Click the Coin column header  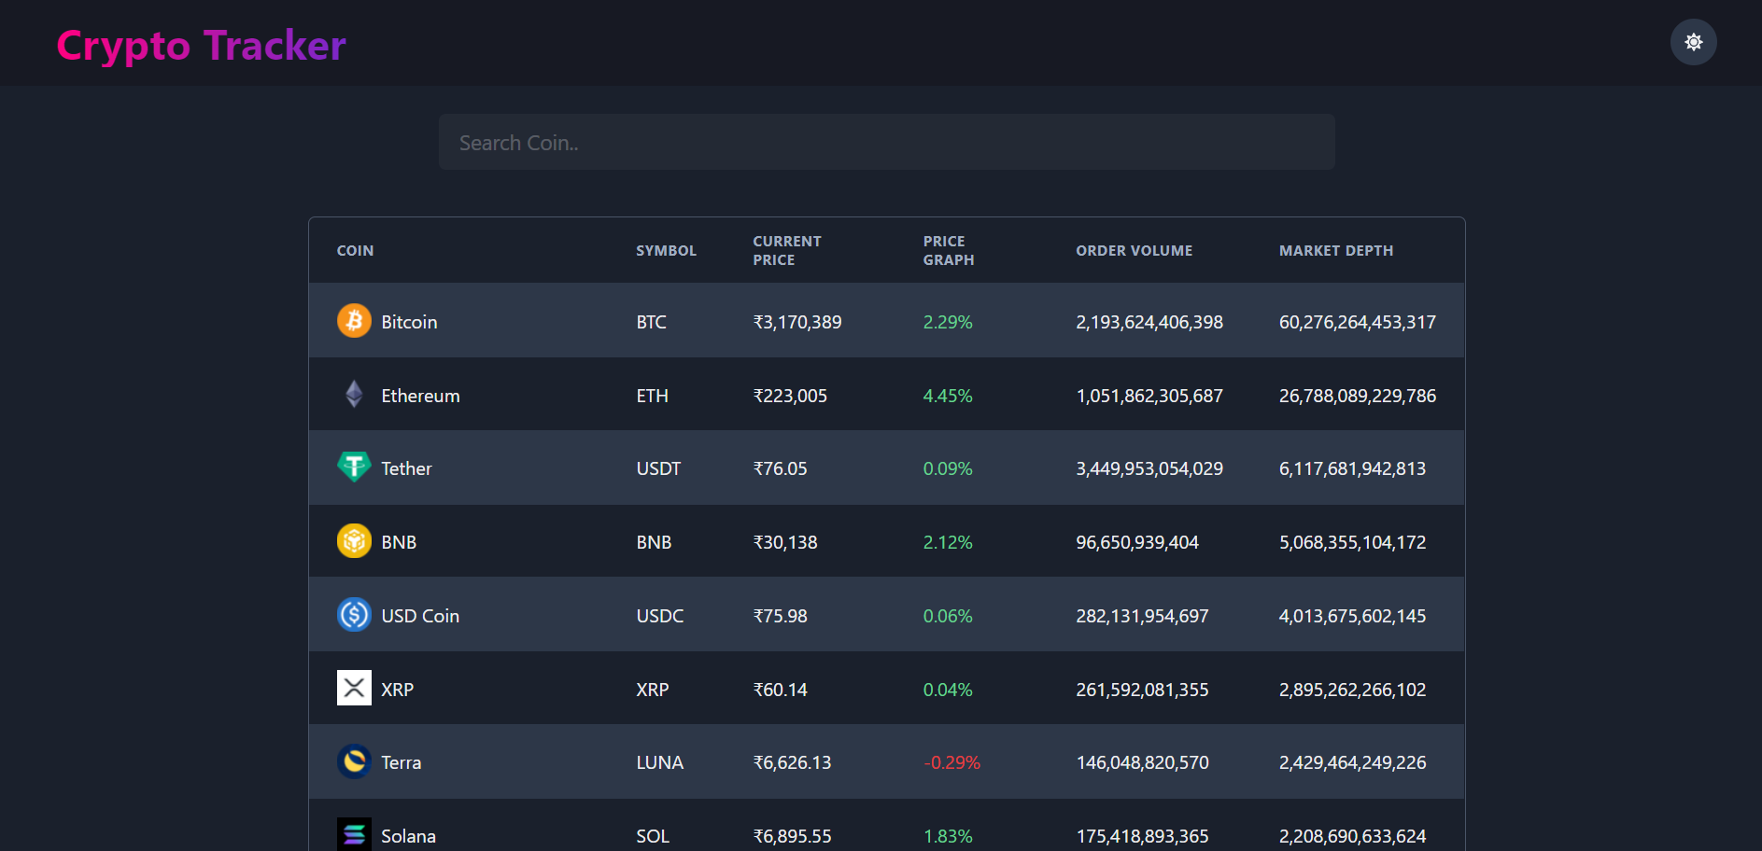point(355,251)
